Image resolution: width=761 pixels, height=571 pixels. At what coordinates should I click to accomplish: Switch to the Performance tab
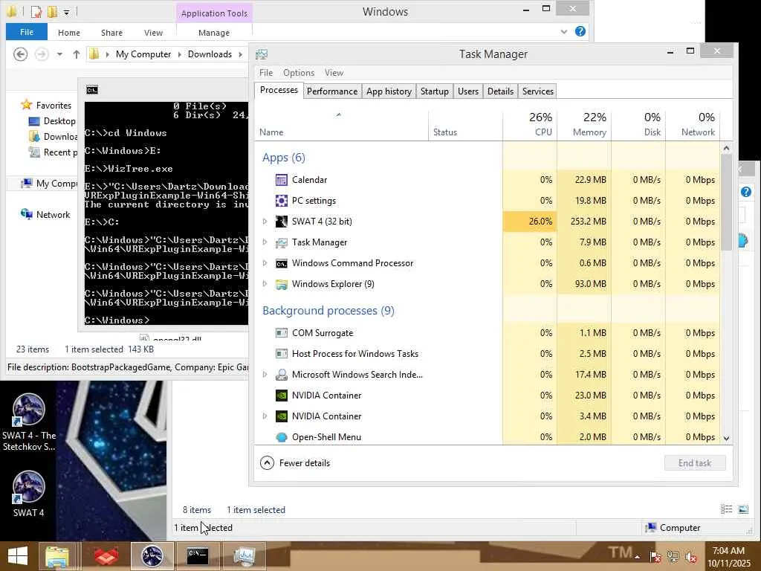click(332, 91)
